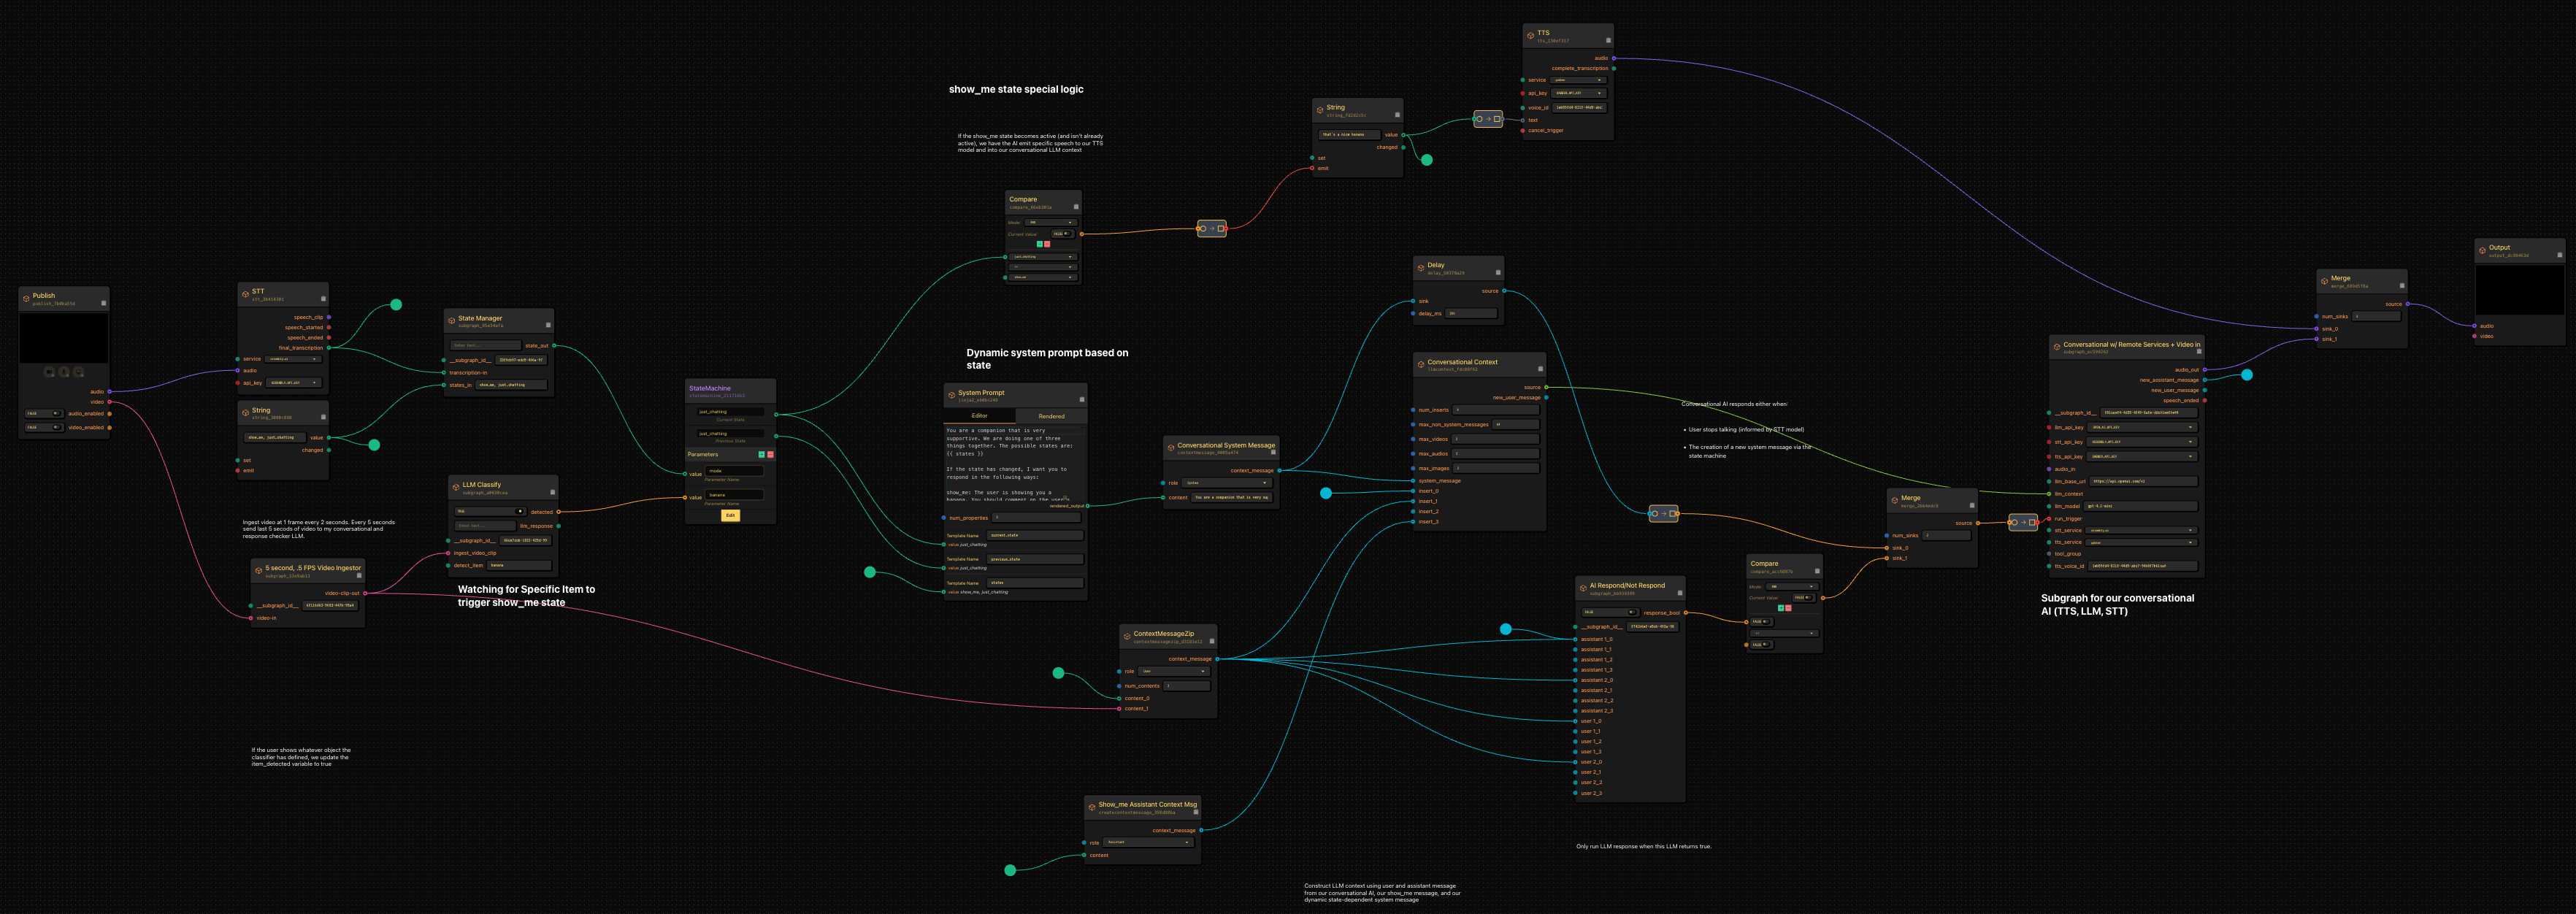Click llm_model field in Conversational subgraph
This screenshot has width=2576, height=914.
[x=2141, y=506]
